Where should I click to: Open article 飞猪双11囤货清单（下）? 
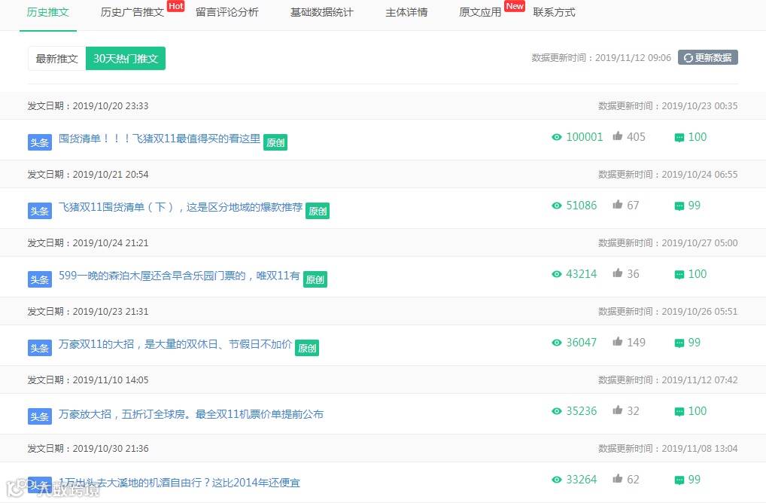point(181,207)
